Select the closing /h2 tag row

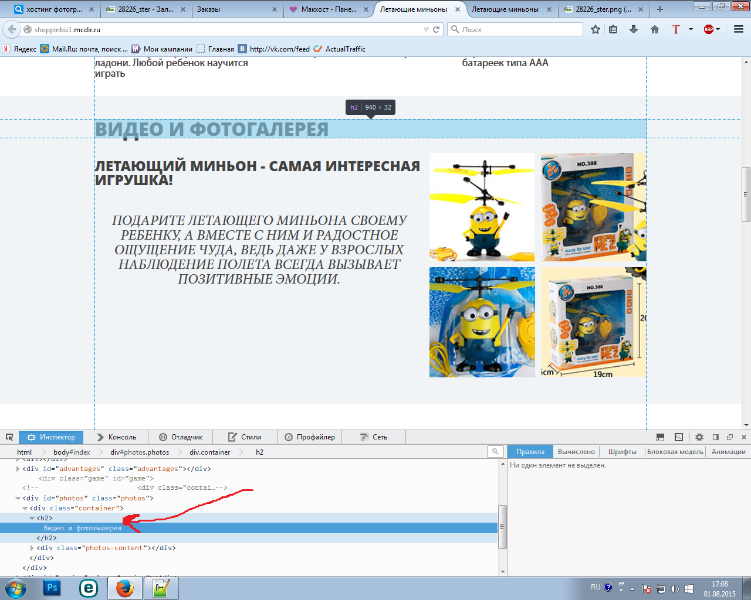pyautogui.click(x=46, y=538)
